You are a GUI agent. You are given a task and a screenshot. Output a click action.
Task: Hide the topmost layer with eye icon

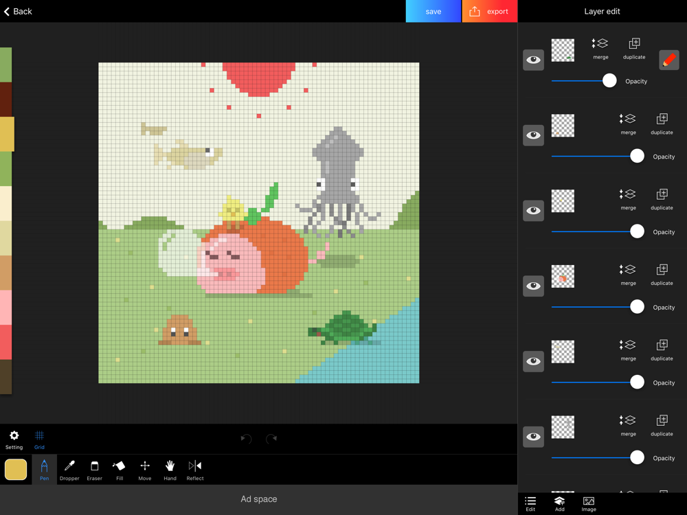(534, 60)
